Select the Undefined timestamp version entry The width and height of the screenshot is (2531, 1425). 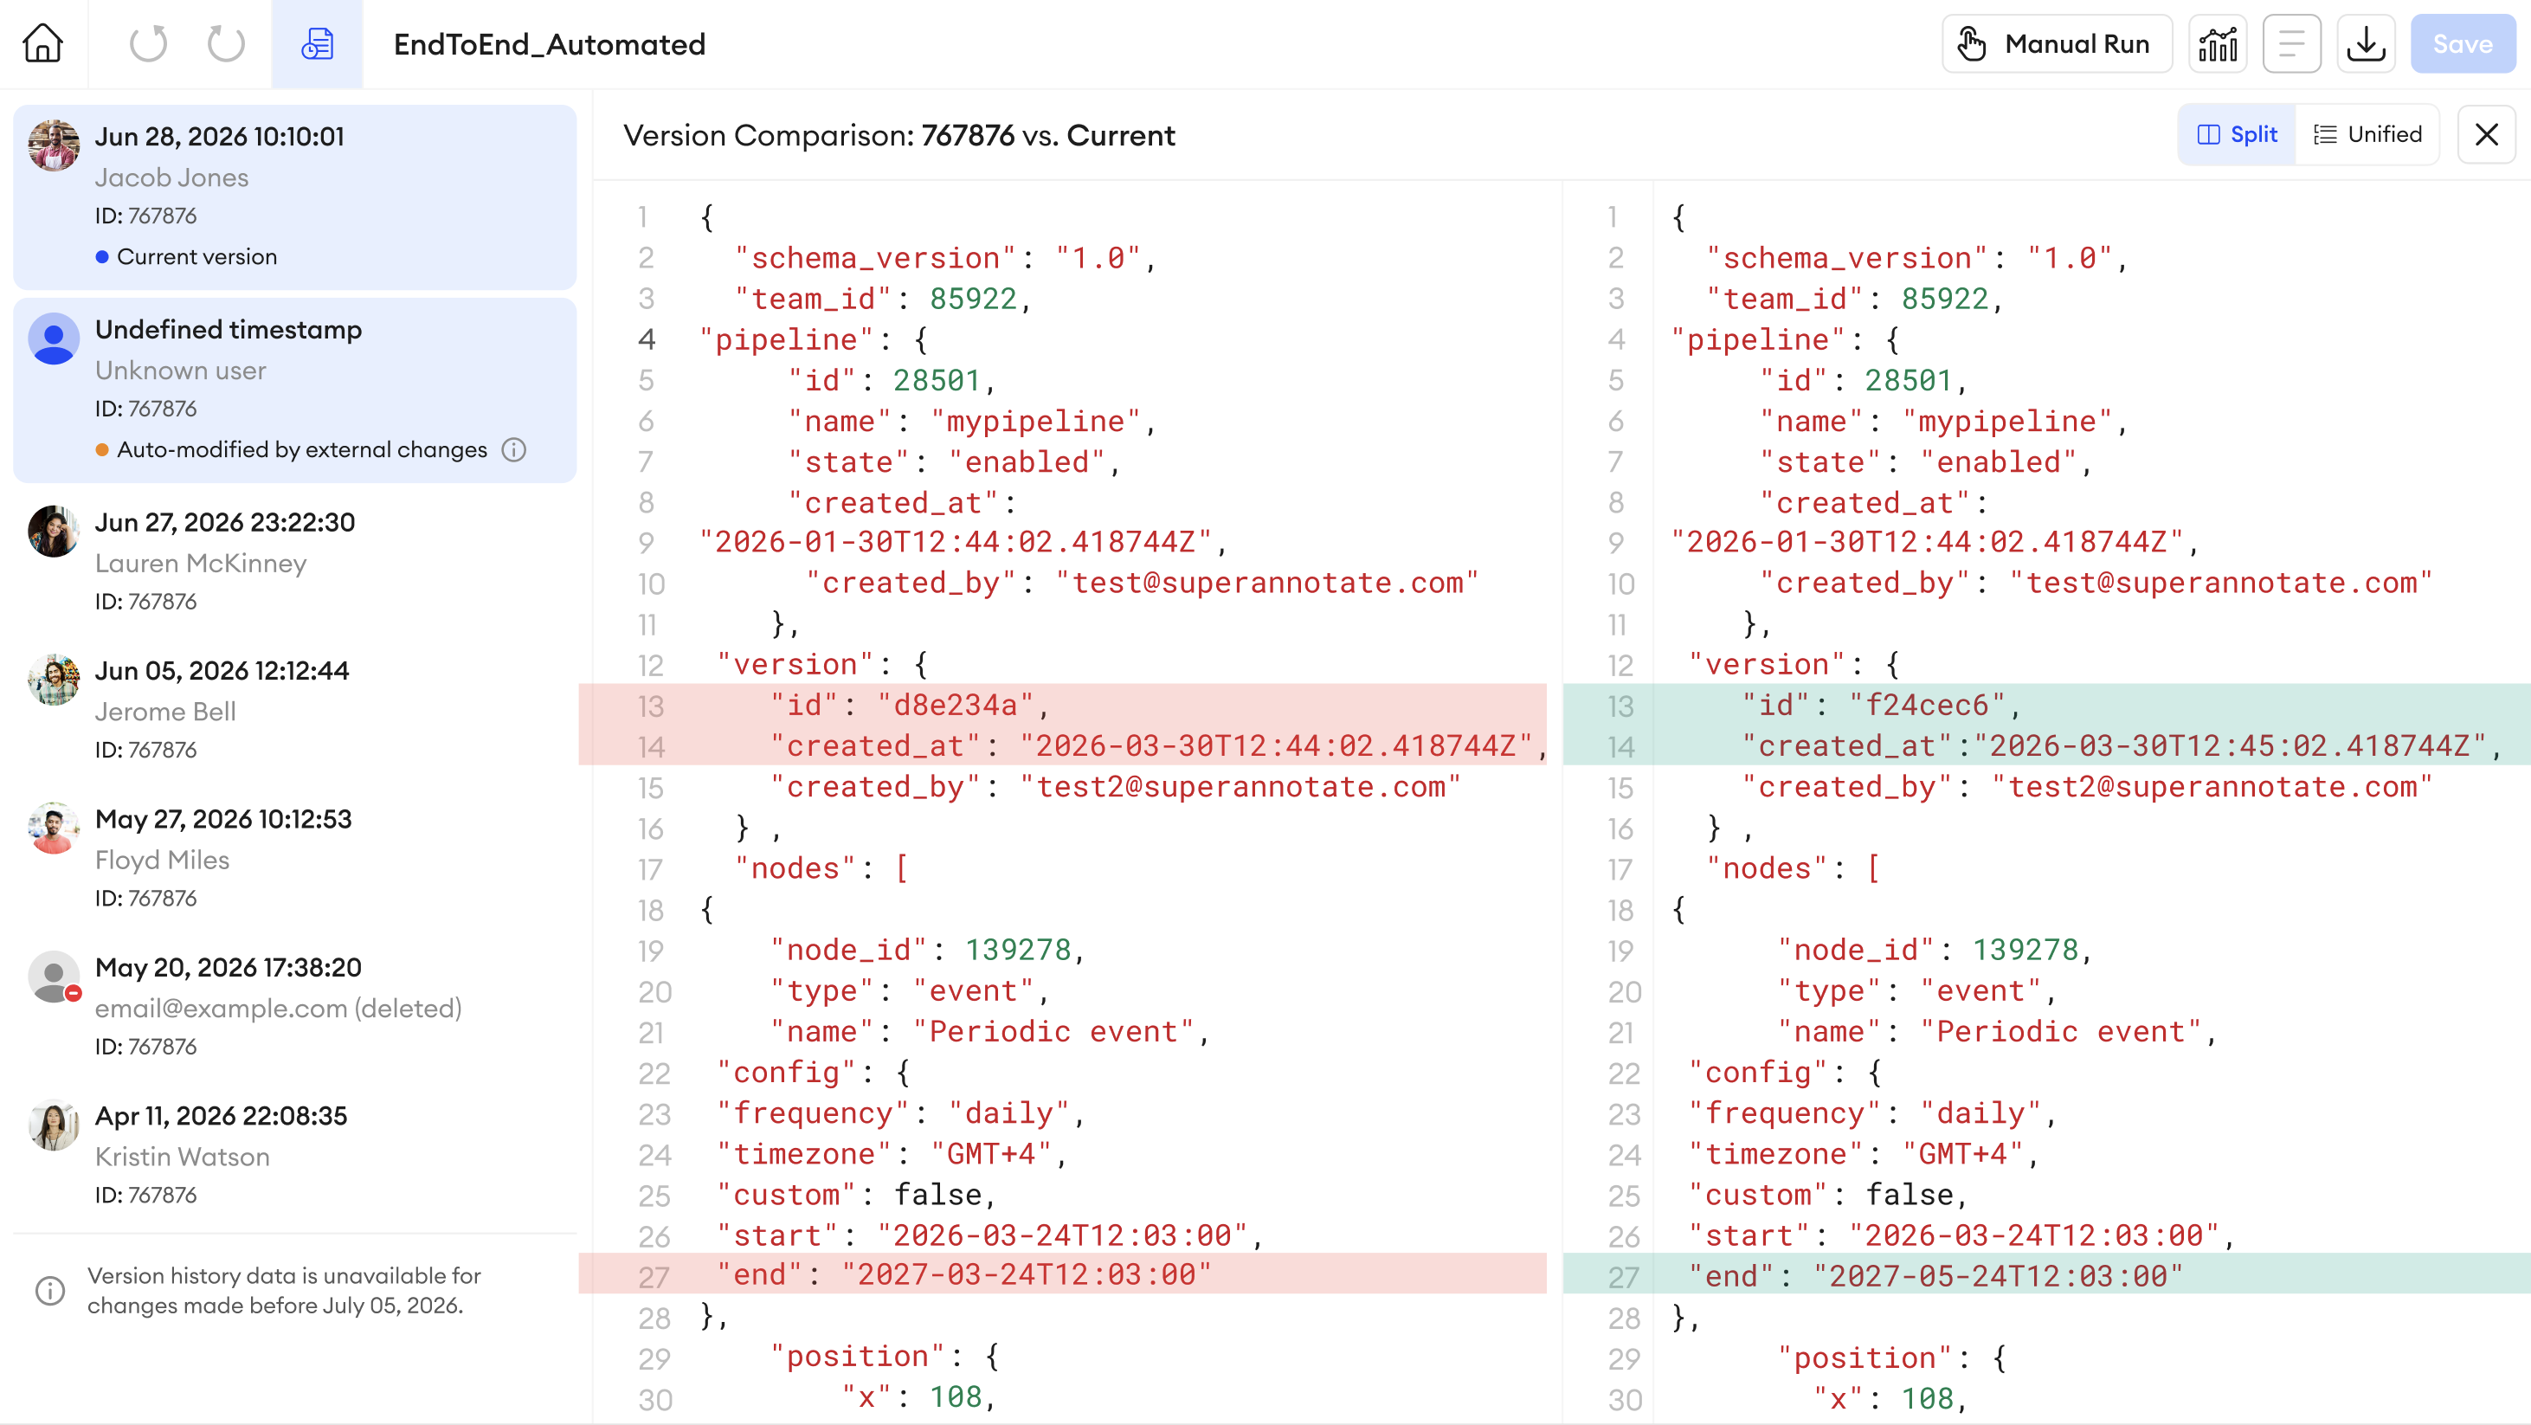point(295,390)
